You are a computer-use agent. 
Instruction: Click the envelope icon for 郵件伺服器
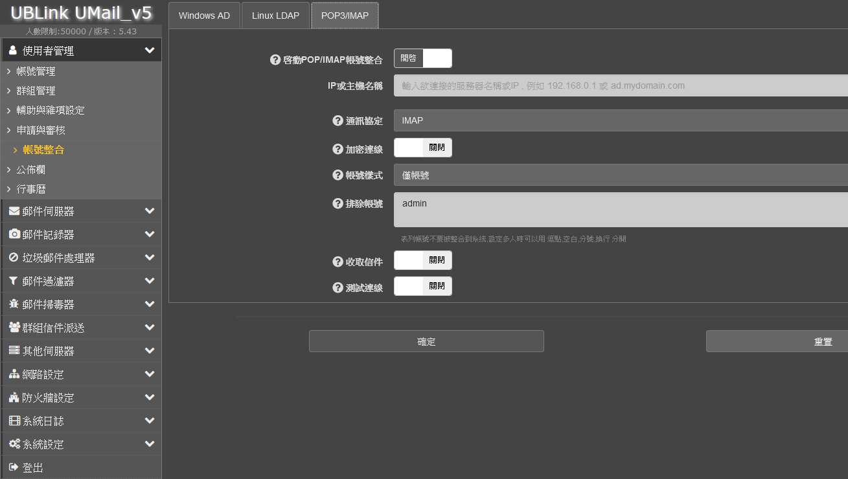point(14,211)
